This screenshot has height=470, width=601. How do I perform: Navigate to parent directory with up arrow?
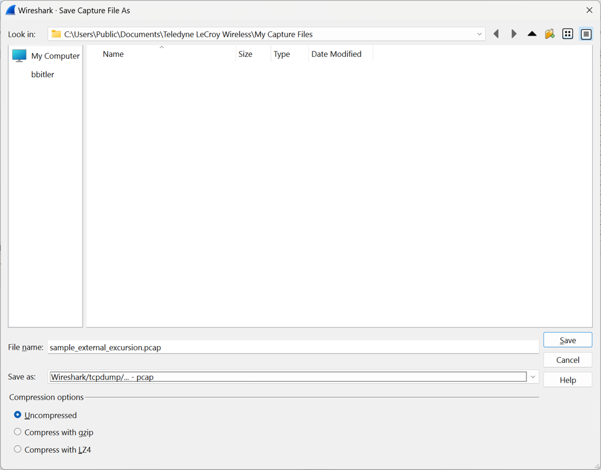pos(531,34)
